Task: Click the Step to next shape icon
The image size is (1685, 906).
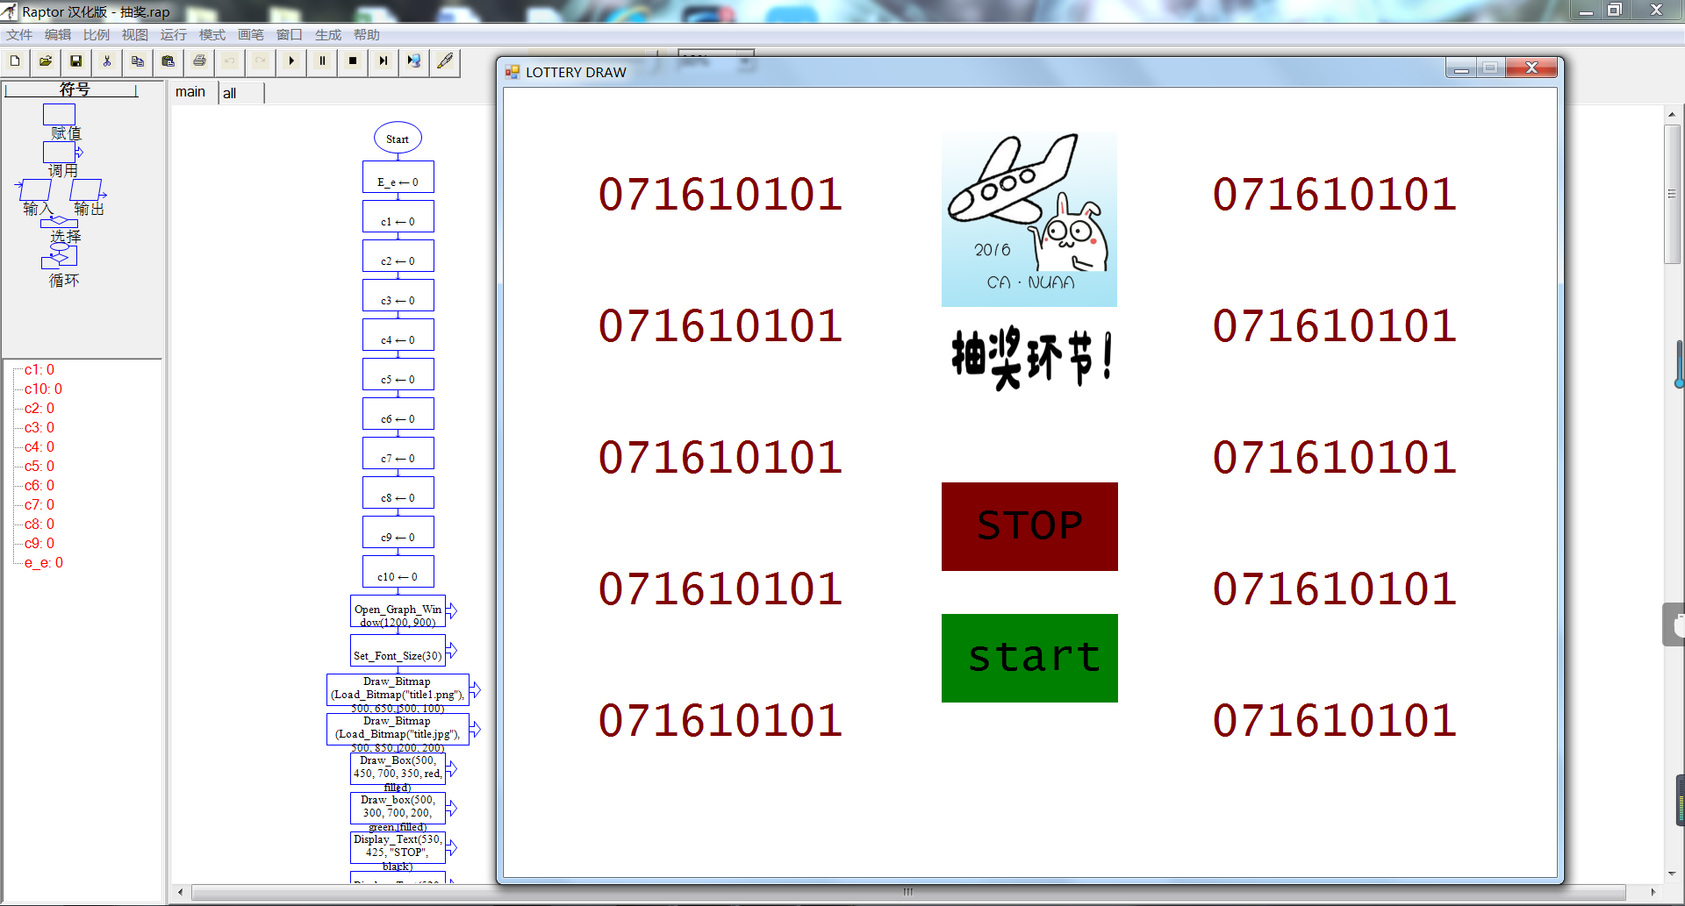Action: point(384,61)
